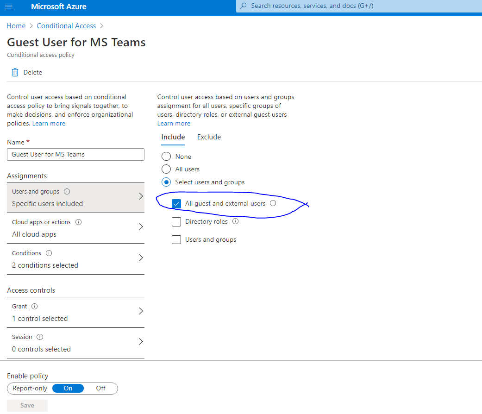482x414 pixels.
Task: Select the None radio option
Action: [x=166, y=157]
